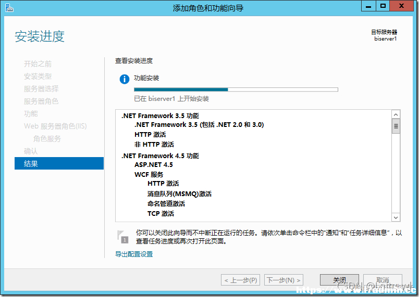Maximize the wizard window
Screen dimensions: 419x297
tap(383, 6)
